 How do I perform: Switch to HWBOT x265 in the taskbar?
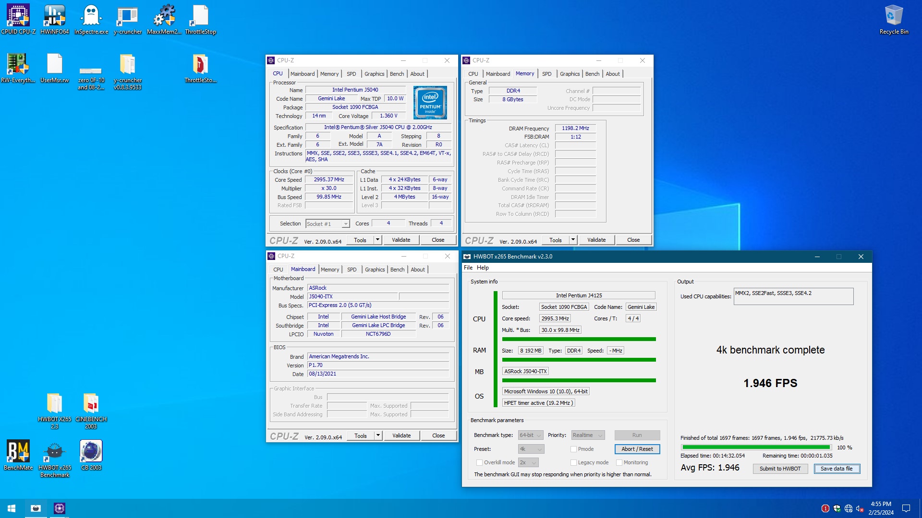tap(36, 508)
